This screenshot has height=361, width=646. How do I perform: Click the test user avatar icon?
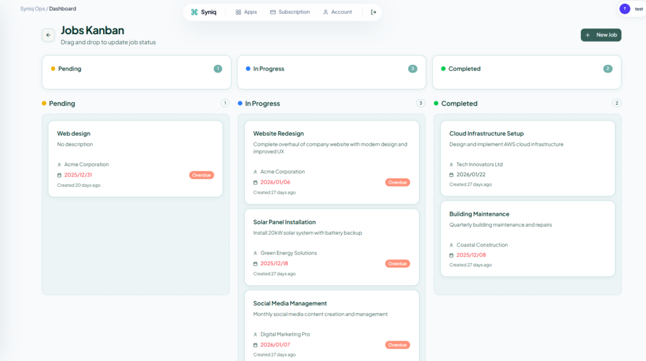coord(624,9)
